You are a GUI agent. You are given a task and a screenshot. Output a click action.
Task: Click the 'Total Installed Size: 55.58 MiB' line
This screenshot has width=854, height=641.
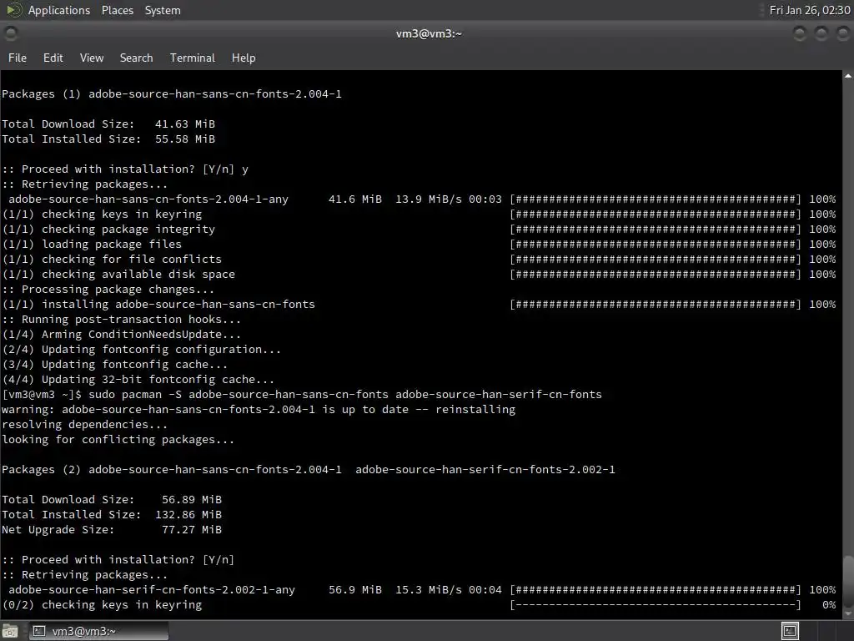[108, 139]
